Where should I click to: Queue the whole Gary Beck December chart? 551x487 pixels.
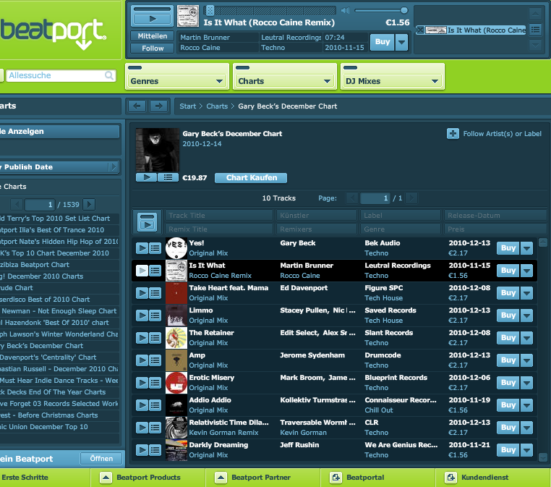click(167, 177)
